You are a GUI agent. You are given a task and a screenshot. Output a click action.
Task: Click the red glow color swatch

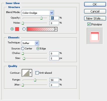17,29
